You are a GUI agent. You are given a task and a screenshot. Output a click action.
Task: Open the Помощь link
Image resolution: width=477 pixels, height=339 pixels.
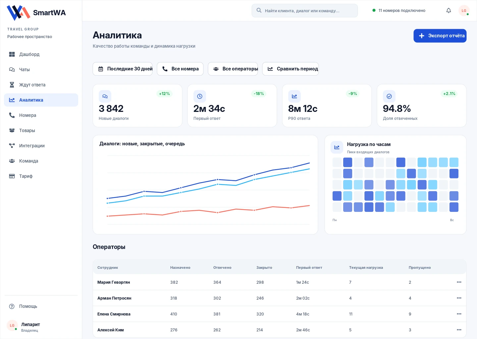[41, 306]
